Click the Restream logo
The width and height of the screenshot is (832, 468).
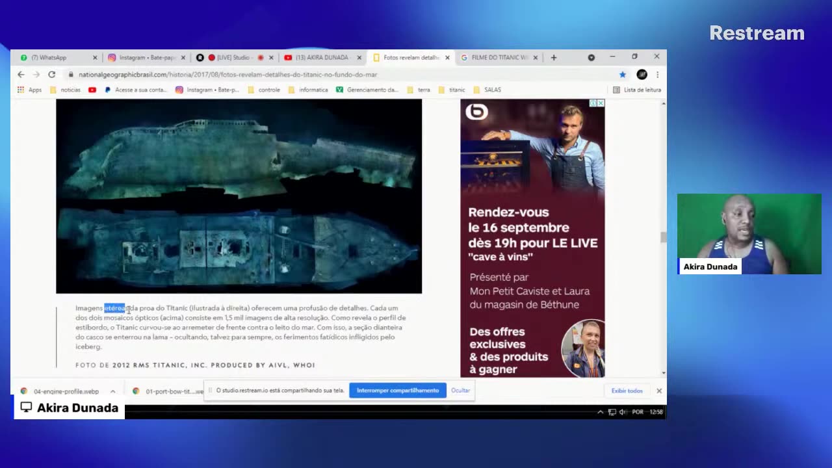[x=757, y=33]
